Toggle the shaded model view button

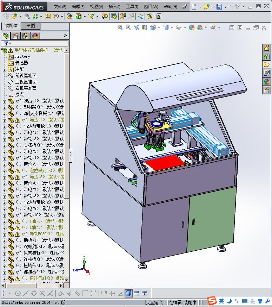point(128,293)
